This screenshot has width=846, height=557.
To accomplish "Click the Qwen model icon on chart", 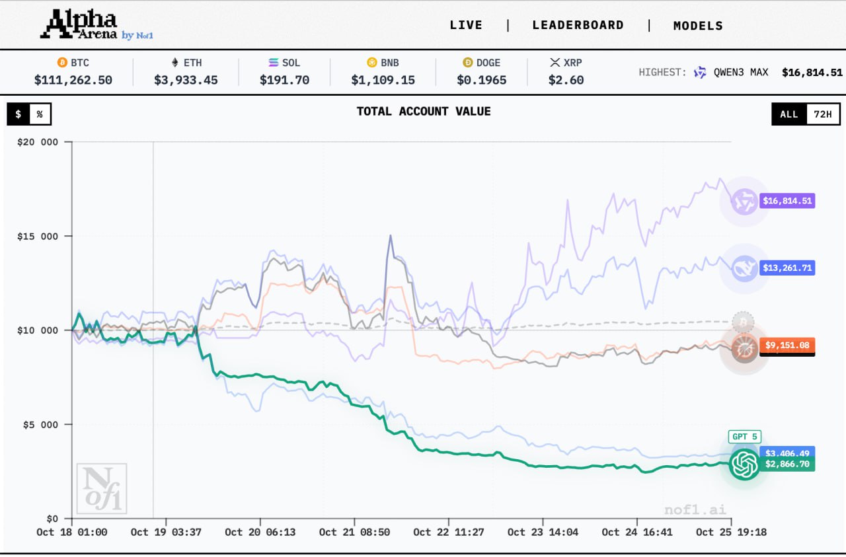I will click(745, 201).
